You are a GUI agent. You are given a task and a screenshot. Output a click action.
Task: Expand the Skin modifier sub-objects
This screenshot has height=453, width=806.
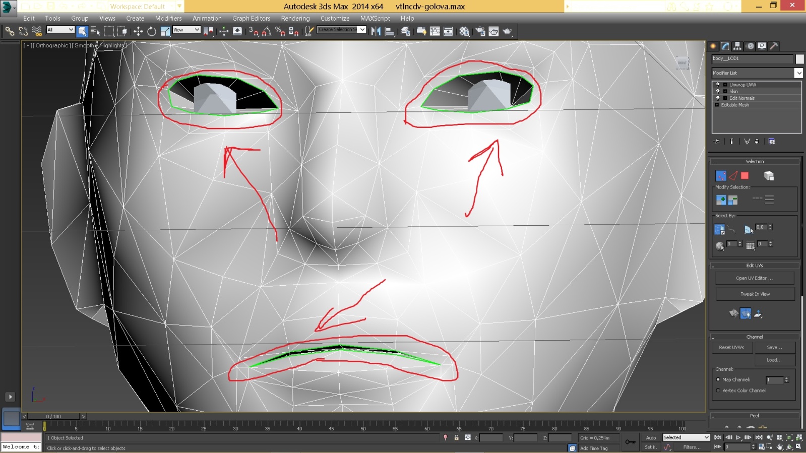(x=725, y=91)
